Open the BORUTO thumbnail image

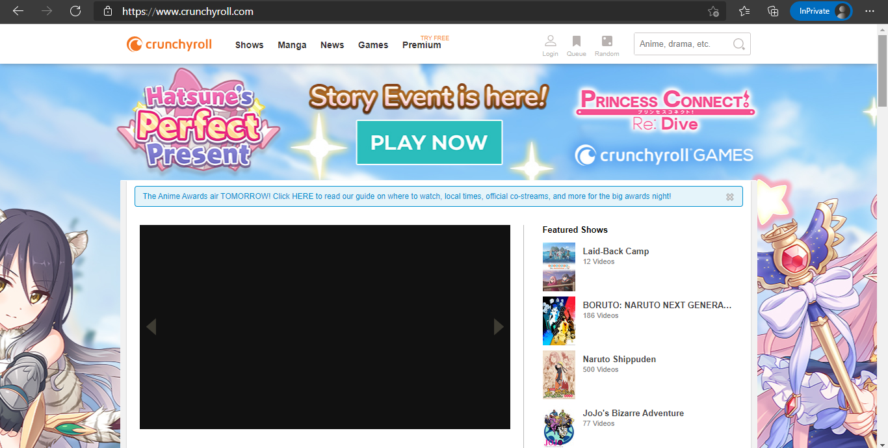pos(559,321)
